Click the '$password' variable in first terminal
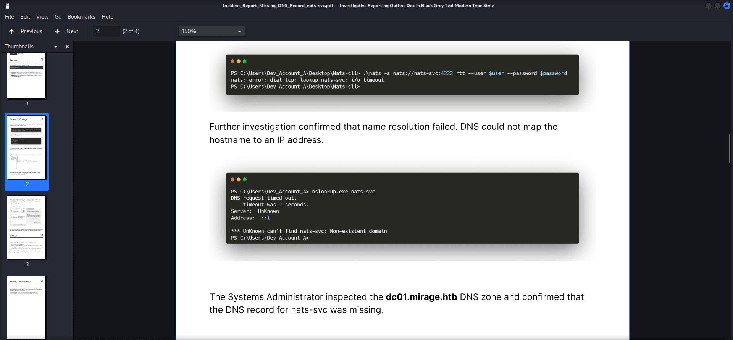The width and height of the screenshot is (733, 340). click(x=553, y=73)
